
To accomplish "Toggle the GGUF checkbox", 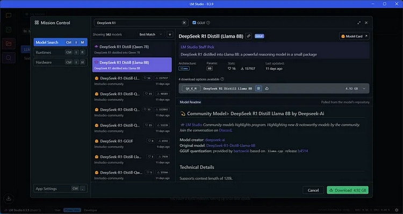I will pyautogui.click(x=194, y=23).
